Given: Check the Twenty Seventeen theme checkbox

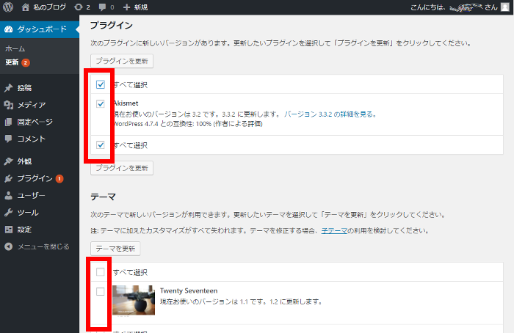Looking at the screenshot, I should [x=101, y=291].
